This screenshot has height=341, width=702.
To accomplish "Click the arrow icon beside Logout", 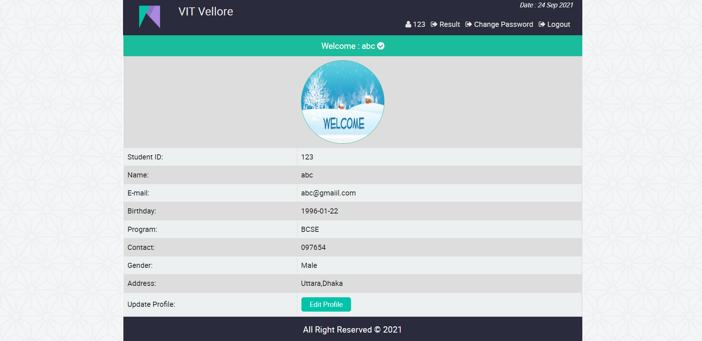I will pyautogui.click(x=542, y=24).
